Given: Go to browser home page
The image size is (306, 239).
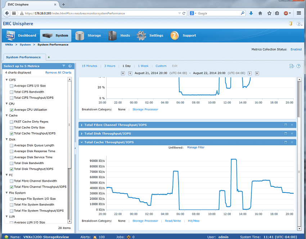Looking at the screenshot, I should point(260,13).
